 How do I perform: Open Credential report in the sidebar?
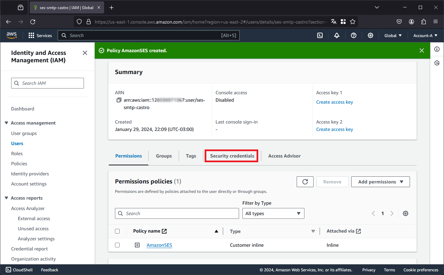coord(29,249)
